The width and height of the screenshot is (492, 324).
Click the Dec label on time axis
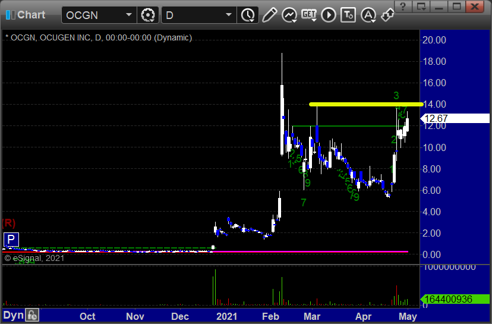(x=180, y=316)
